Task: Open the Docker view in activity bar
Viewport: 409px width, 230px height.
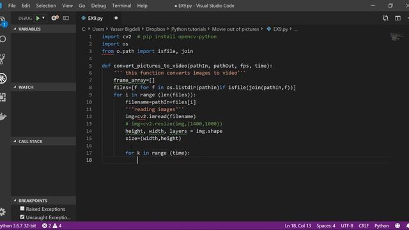Action: point(3,116)
